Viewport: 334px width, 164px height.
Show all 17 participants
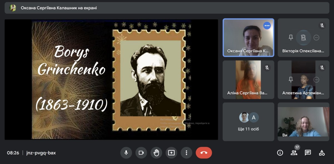point(294,153)
